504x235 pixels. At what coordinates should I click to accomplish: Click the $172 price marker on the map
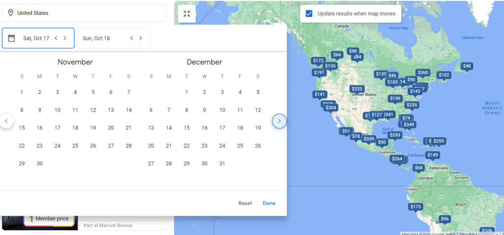tap(318, 61)
